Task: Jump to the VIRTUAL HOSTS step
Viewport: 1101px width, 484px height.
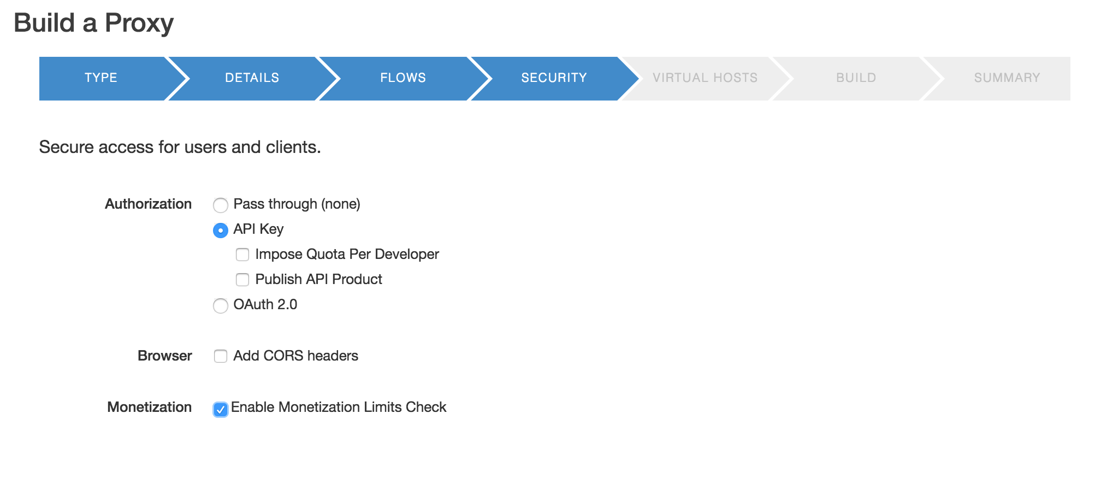Action: pyautogui.click(x=705, y=78)
